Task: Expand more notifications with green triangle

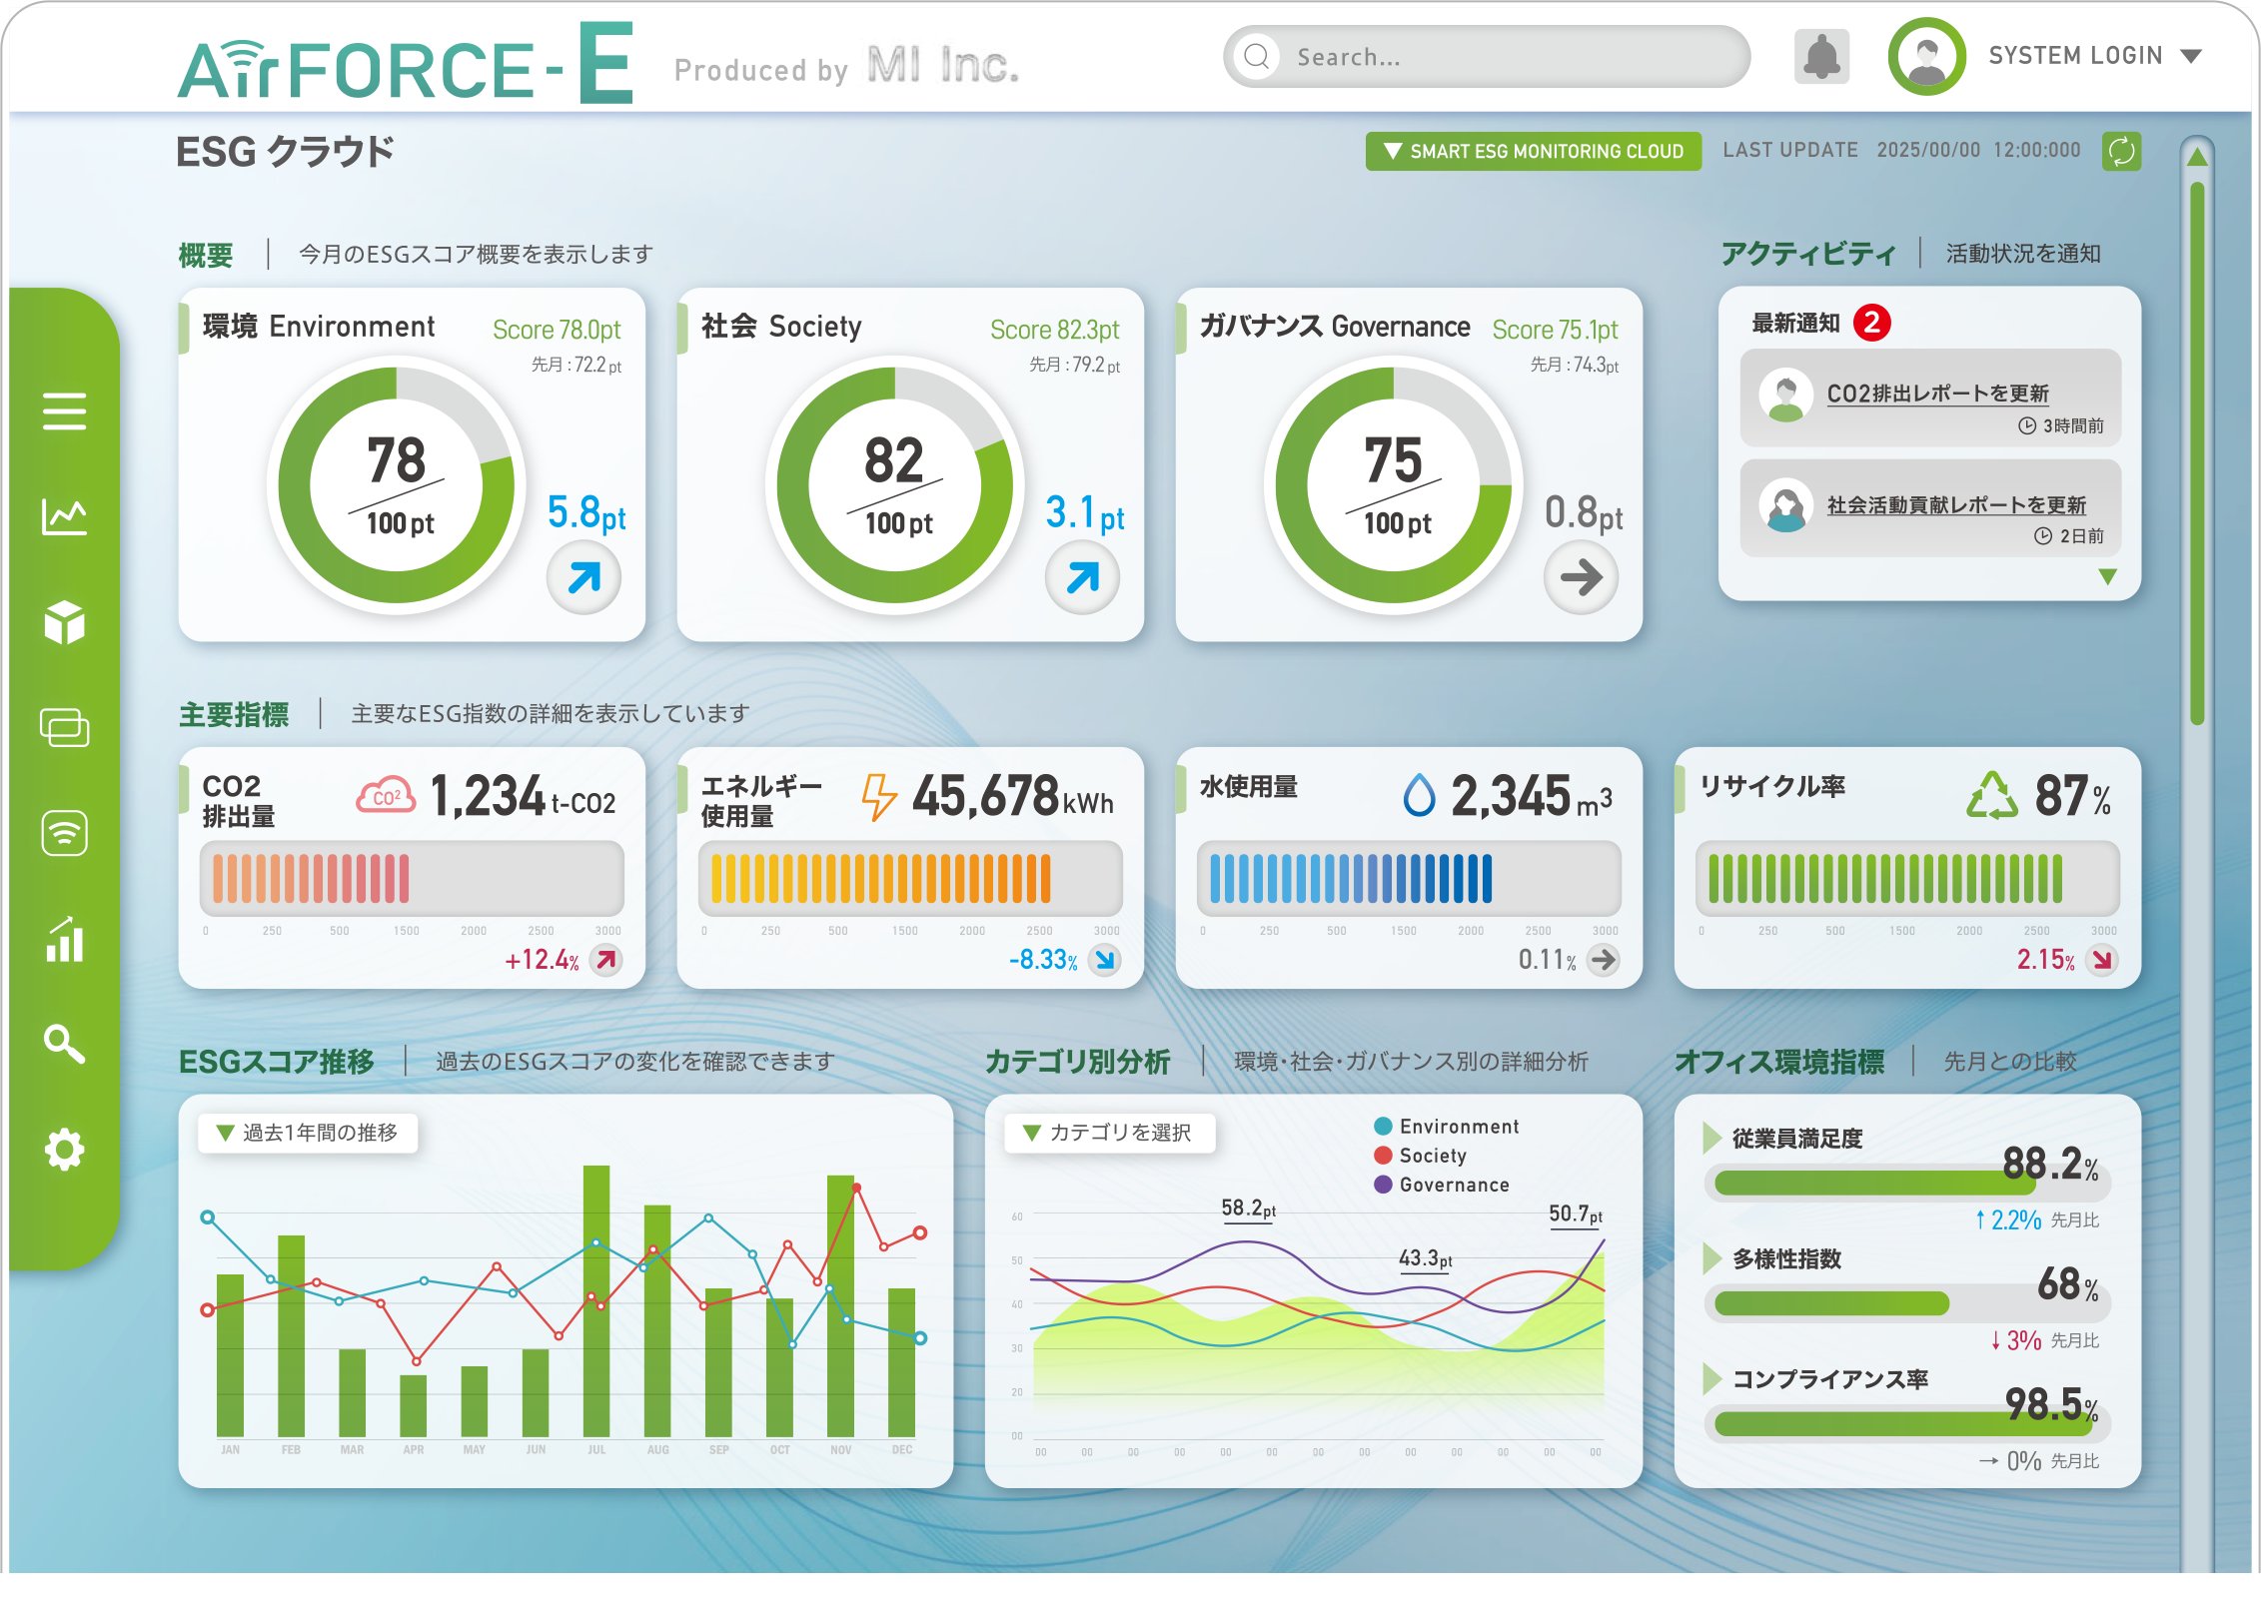Action: (2107, 576)
